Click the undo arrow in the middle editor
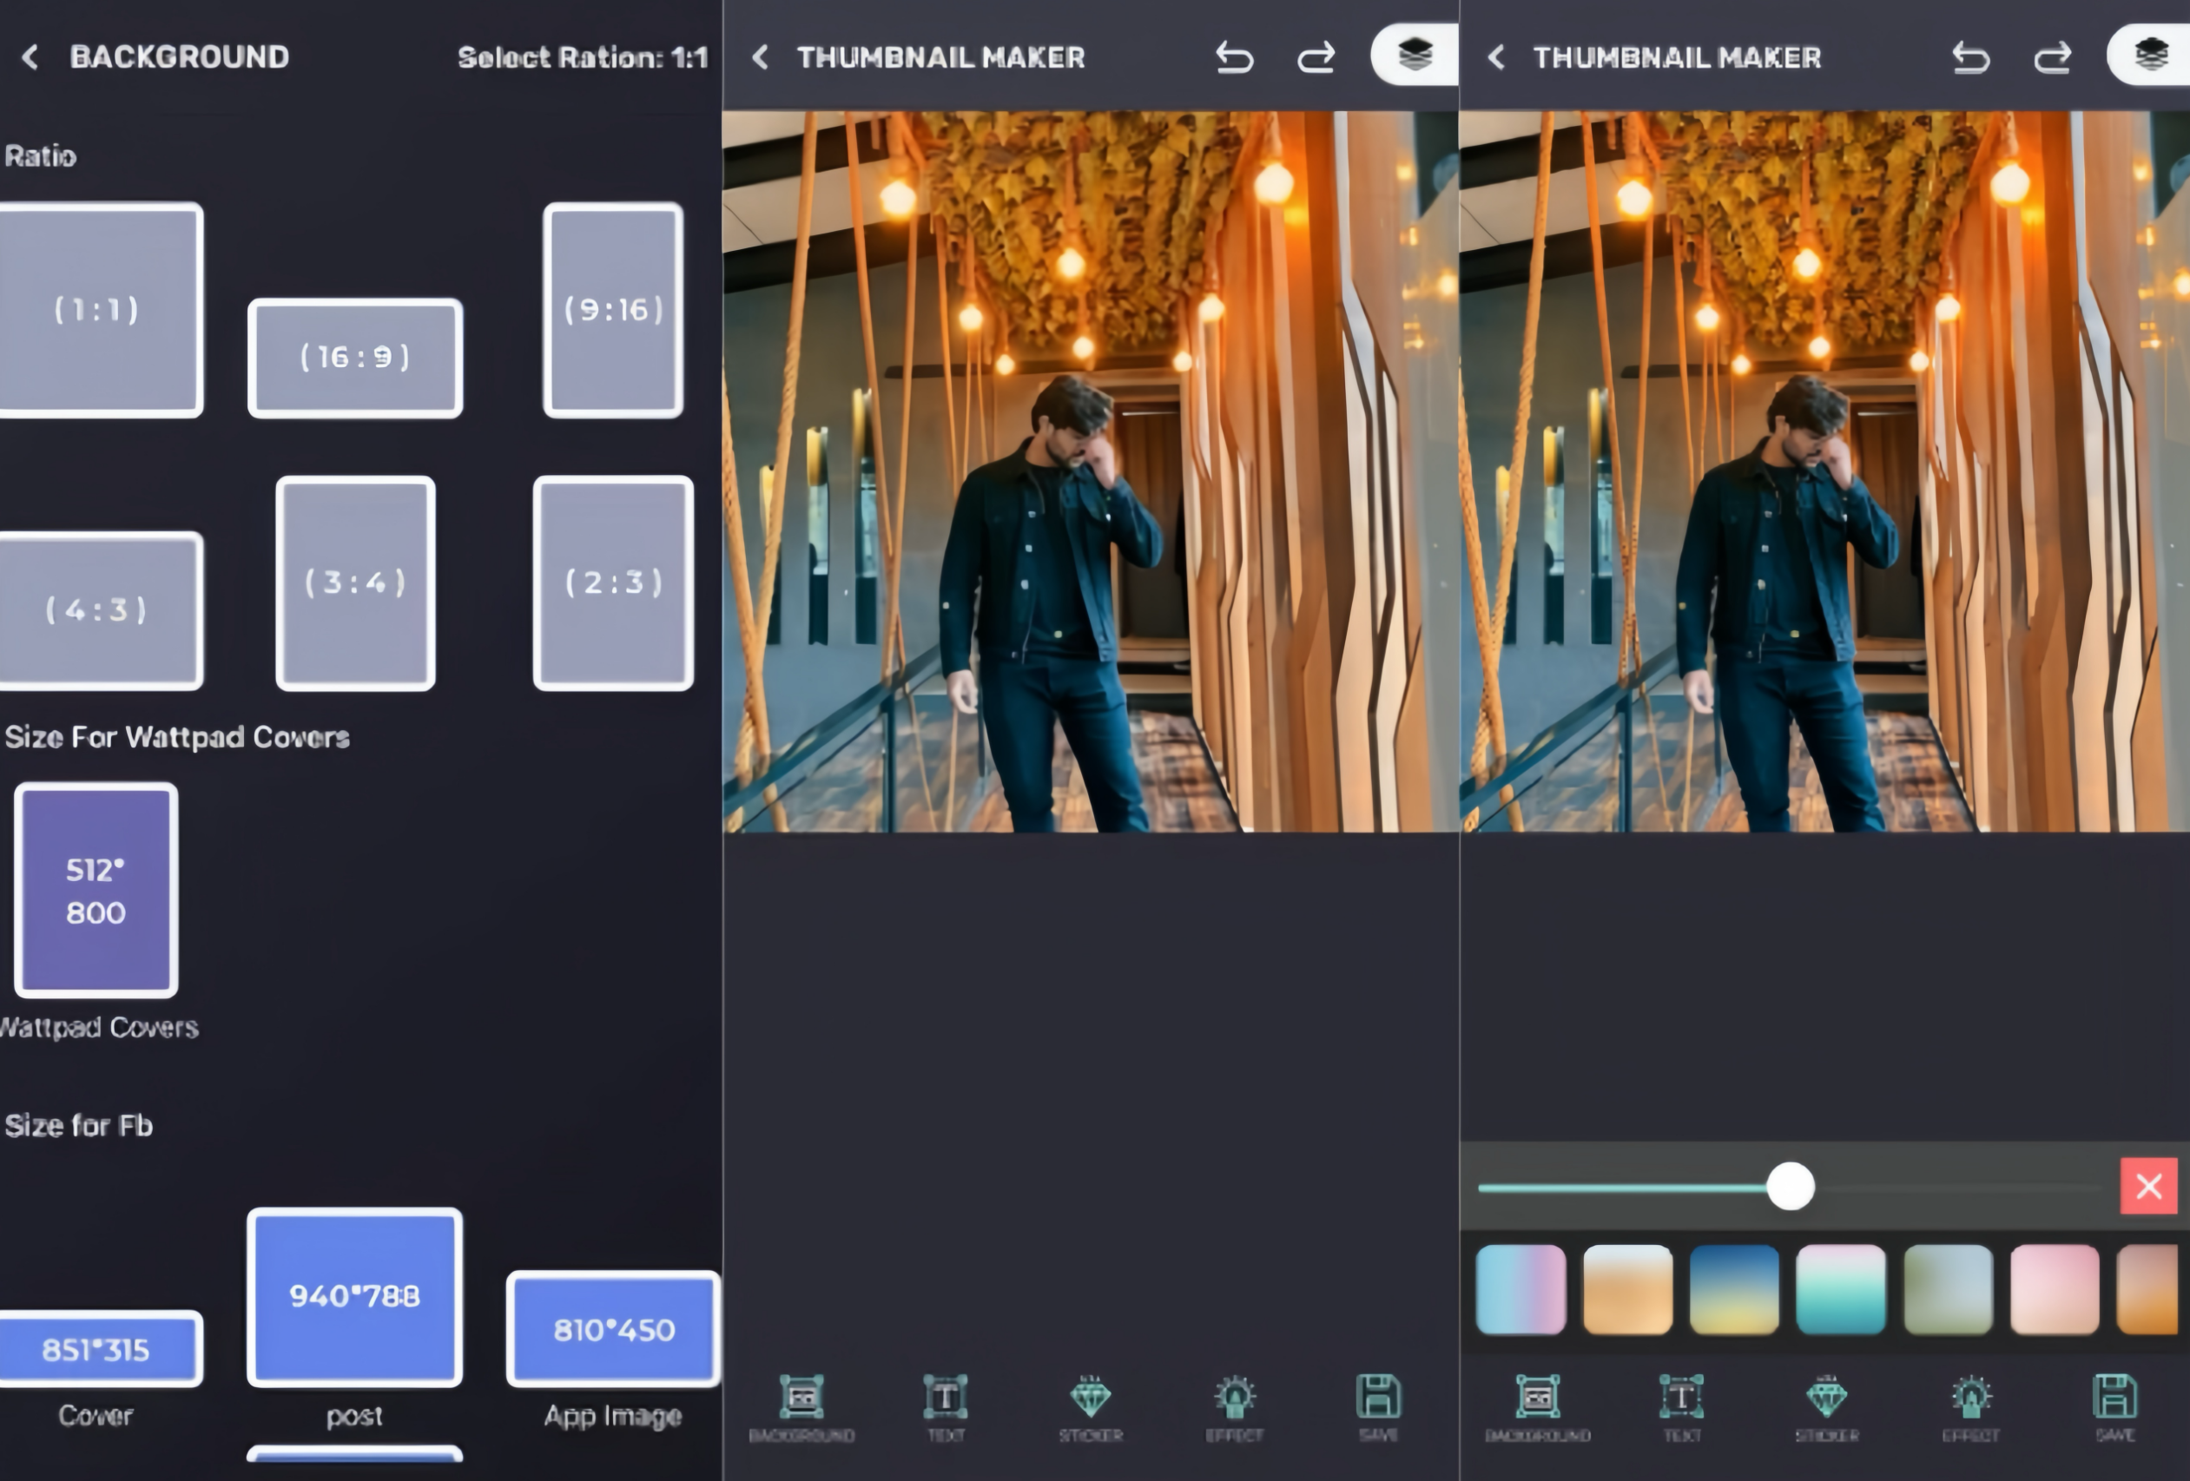This screenshot has height=1481, width=2190. 1234,57
